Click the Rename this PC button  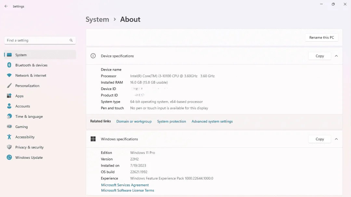(x=321, y=38)
